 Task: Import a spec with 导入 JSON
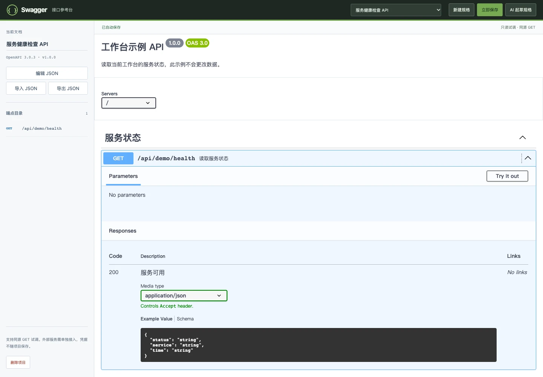click(26, 88)
